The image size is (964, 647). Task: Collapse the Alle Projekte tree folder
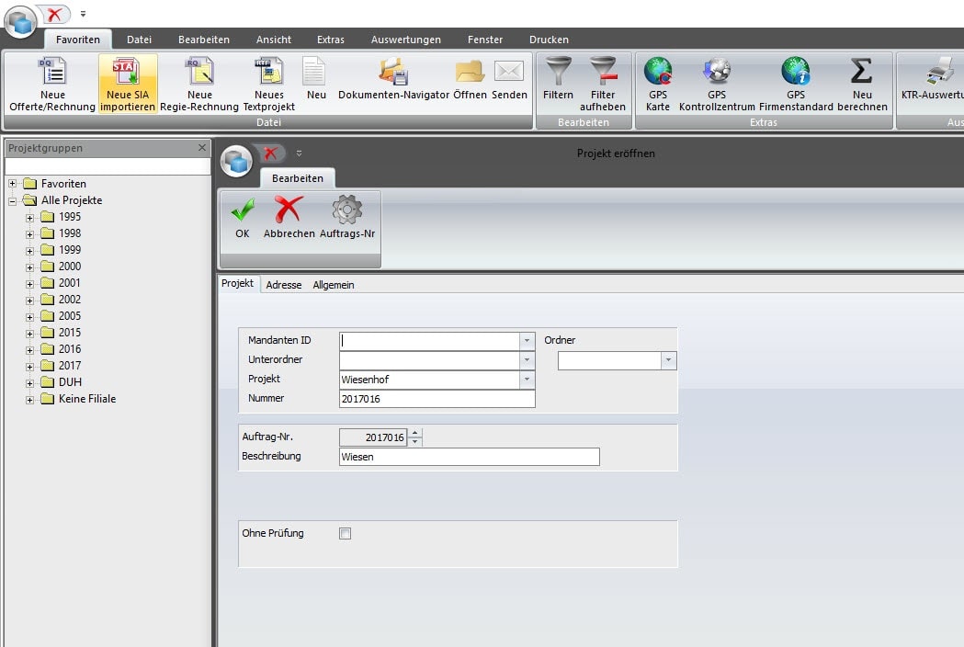point(12,200)
